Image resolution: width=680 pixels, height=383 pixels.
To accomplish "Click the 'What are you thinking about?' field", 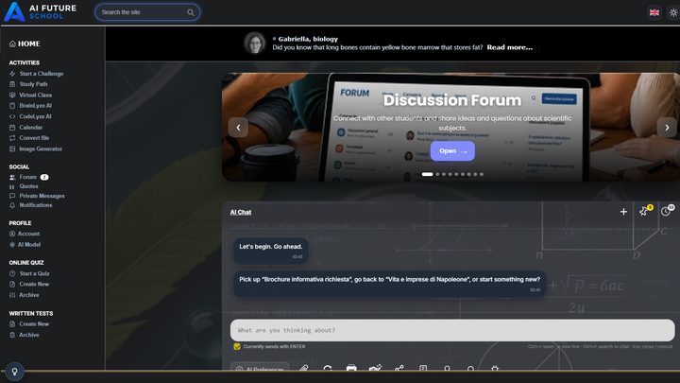I will pyautogui.click(x=452, y=330).
